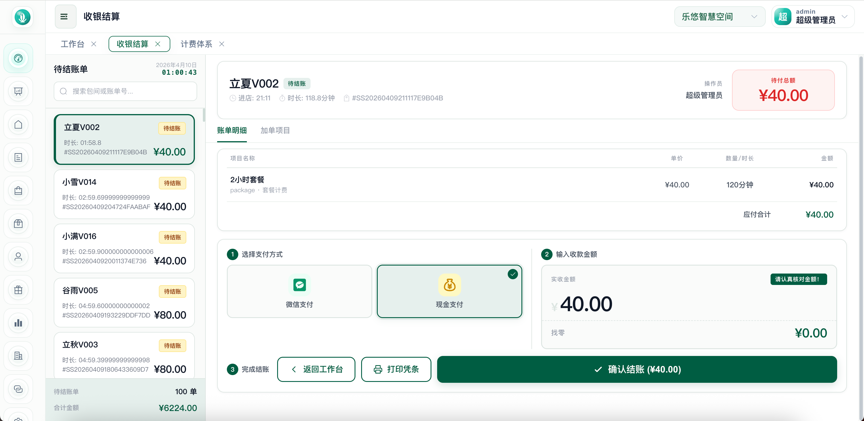
Task: Click the 确认结账 (¥40.00) button
Action: tap(637, 369)
